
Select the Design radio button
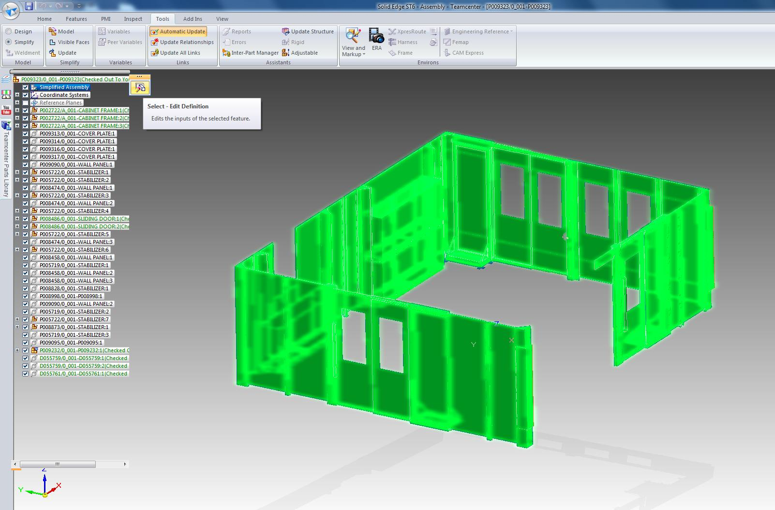(8, 31)
